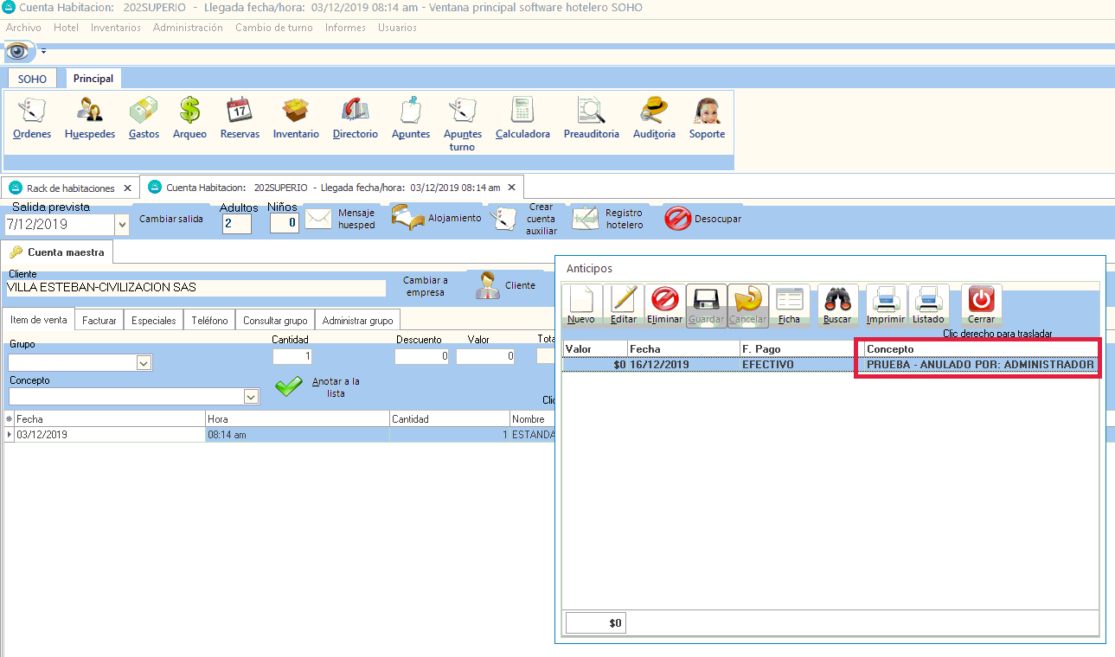
Task: Open the Inventarios menu
Action: [x=115, y=28]
